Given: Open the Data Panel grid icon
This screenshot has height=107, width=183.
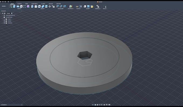Looking at the screenshot, I should (3, 2).
